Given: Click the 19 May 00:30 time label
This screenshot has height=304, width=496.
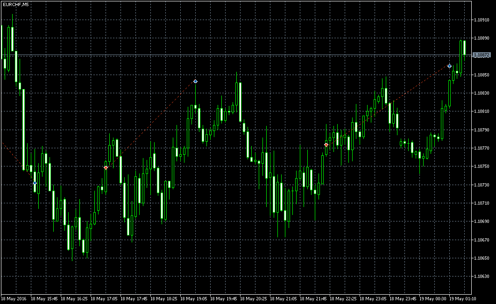Looking at the screenshot, I should (x=433, y=298).
